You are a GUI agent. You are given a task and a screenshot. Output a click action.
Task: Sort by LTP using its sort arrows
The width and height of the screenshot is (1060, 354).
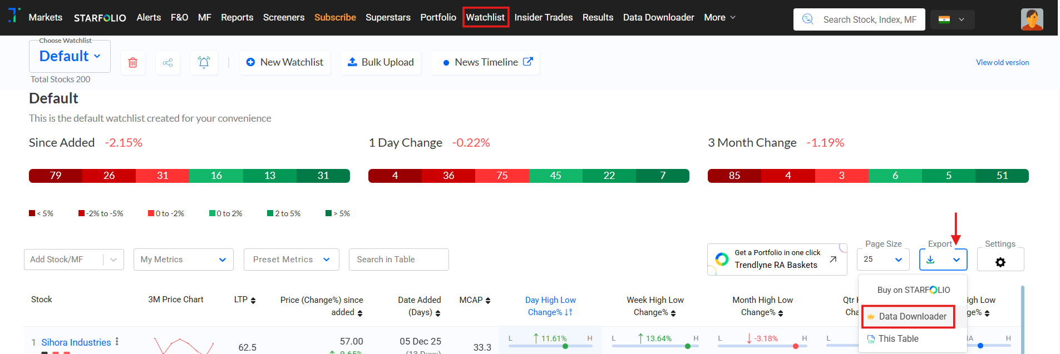[253, 300]
